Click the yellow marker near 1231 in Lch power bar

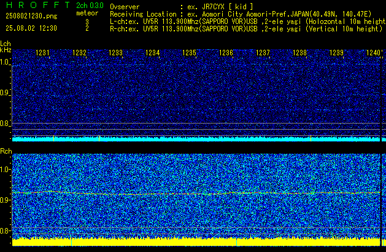pos(53,138)
